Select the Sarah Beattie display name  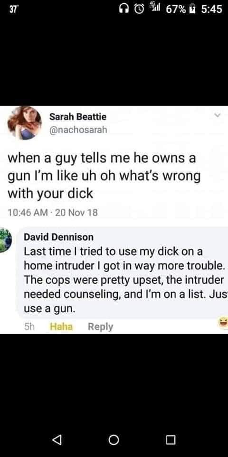coord(77,117)
